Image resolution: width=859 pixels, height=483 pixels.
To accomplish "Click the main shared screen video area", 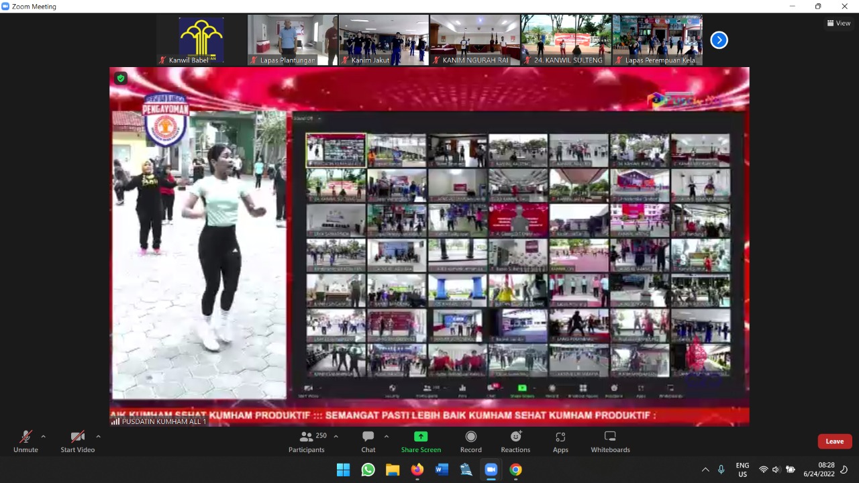I will (429, 246).
